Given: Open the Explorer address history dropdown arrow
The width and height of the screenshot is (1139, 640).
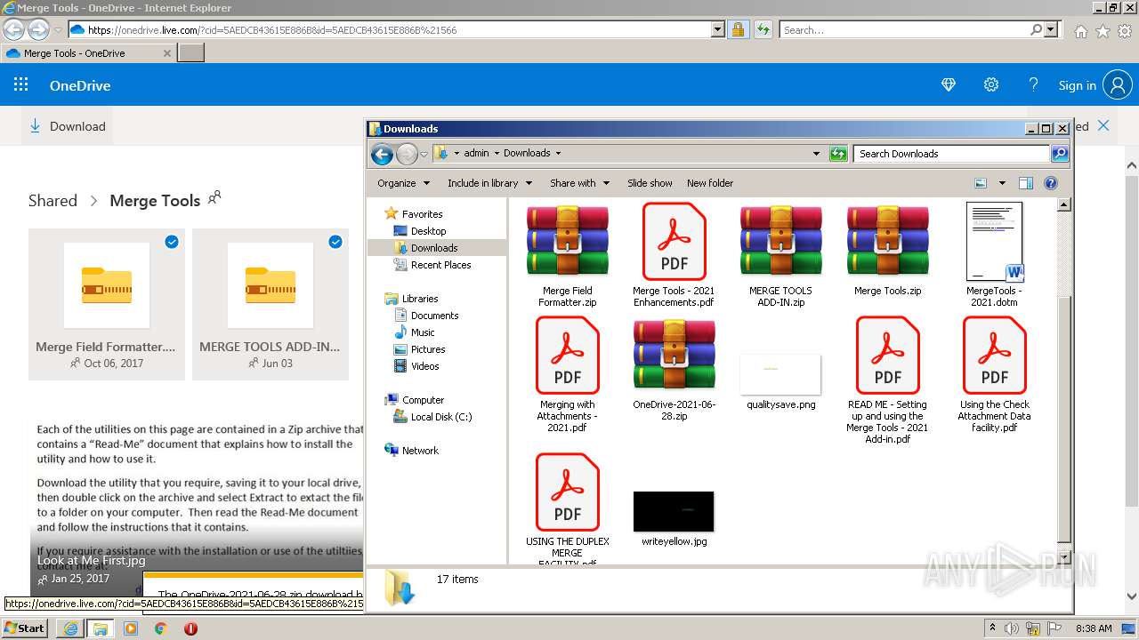Looking at the screenshot, I should click(816, 153).
